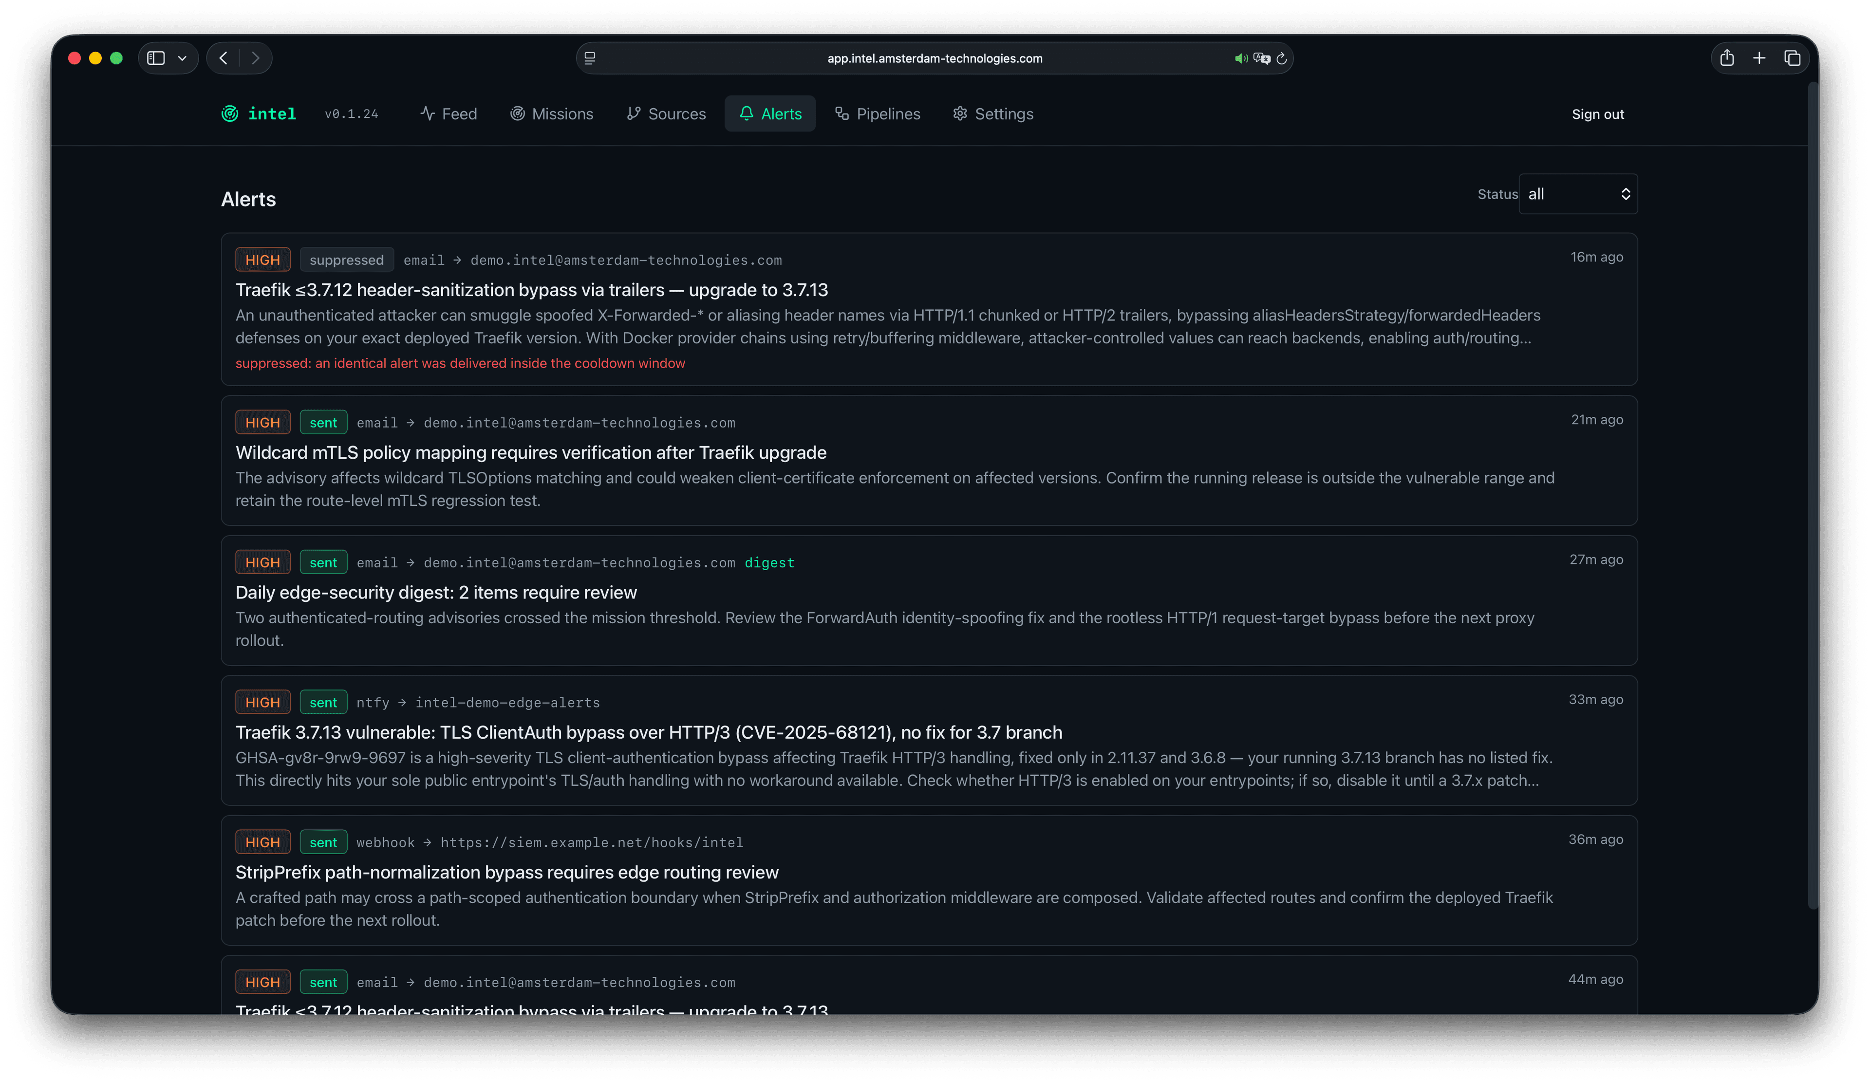This screenshot has width=1870, height=1082.
Task: Click the intel radar logo icon
Action: pos(230,113)
